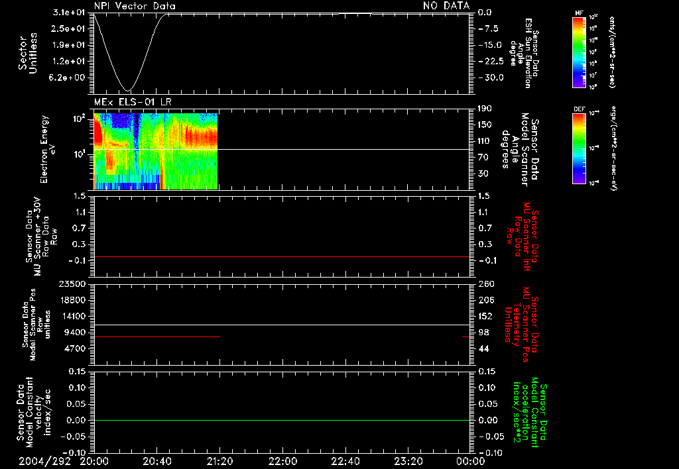Image resolution: width=679 pixels, height=469 pixels.
Task: Click the 98 telemetry tick value
Action: coord(483,333)
